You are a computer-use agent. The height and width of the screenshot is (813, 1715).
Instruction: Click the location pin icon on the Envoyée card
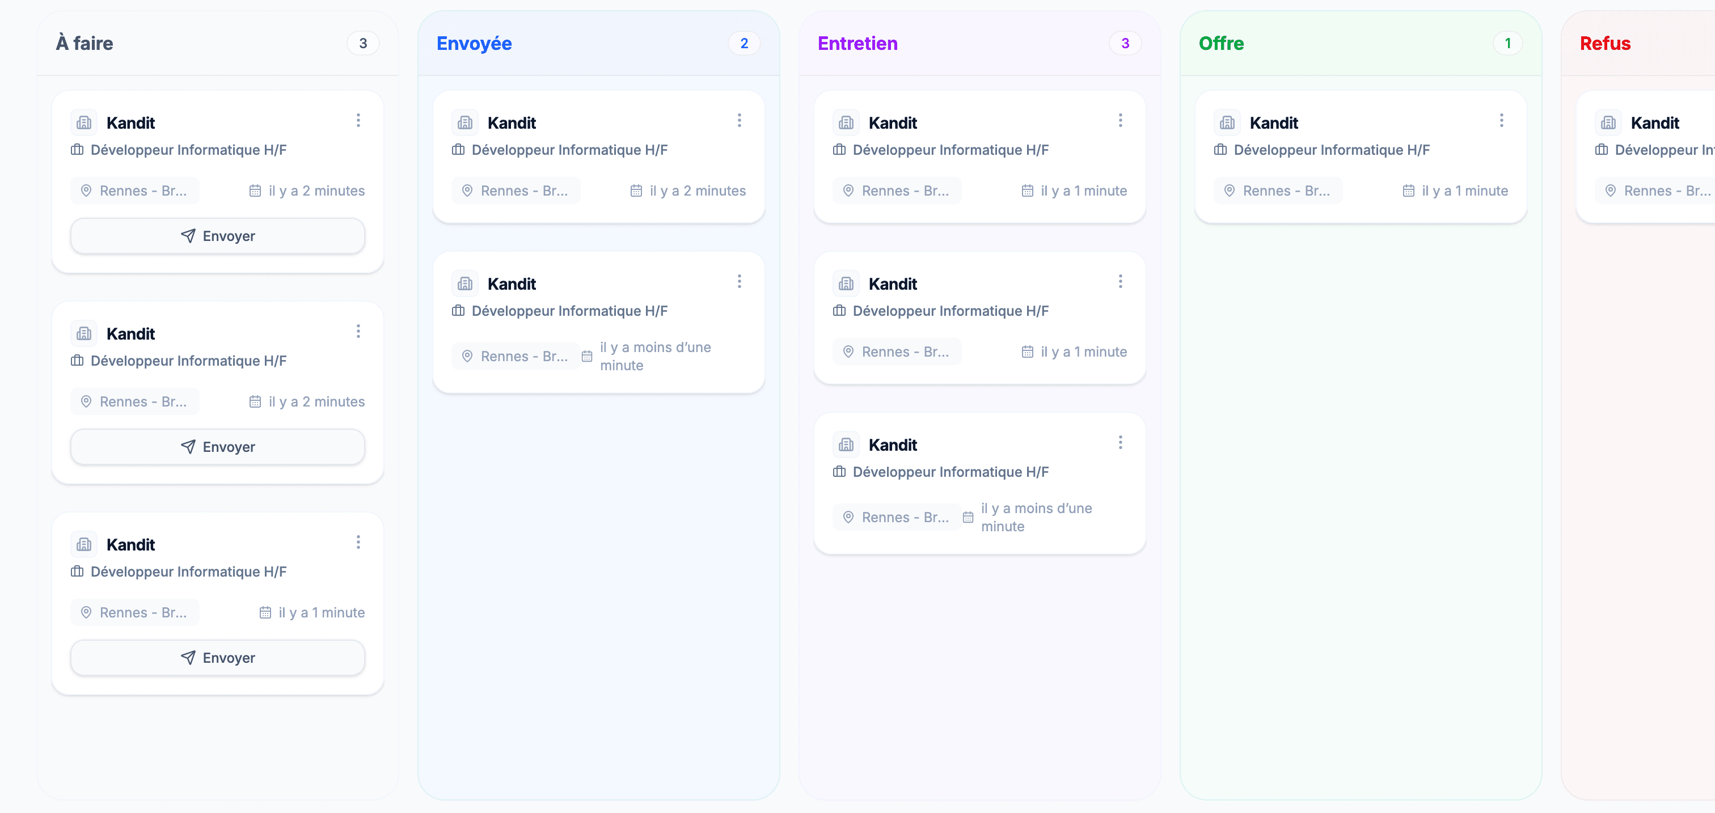[x=467, y=190]
